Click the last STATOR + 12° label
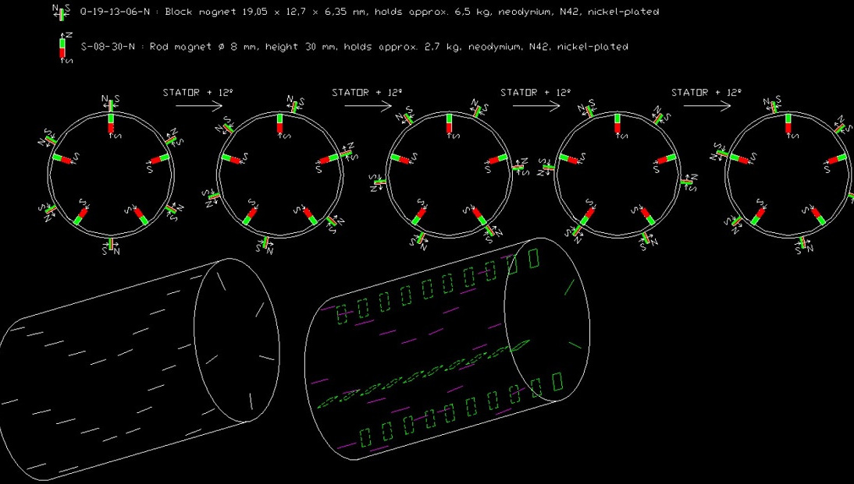This screenshot has width=854, height=484. [x=706, y=92]
